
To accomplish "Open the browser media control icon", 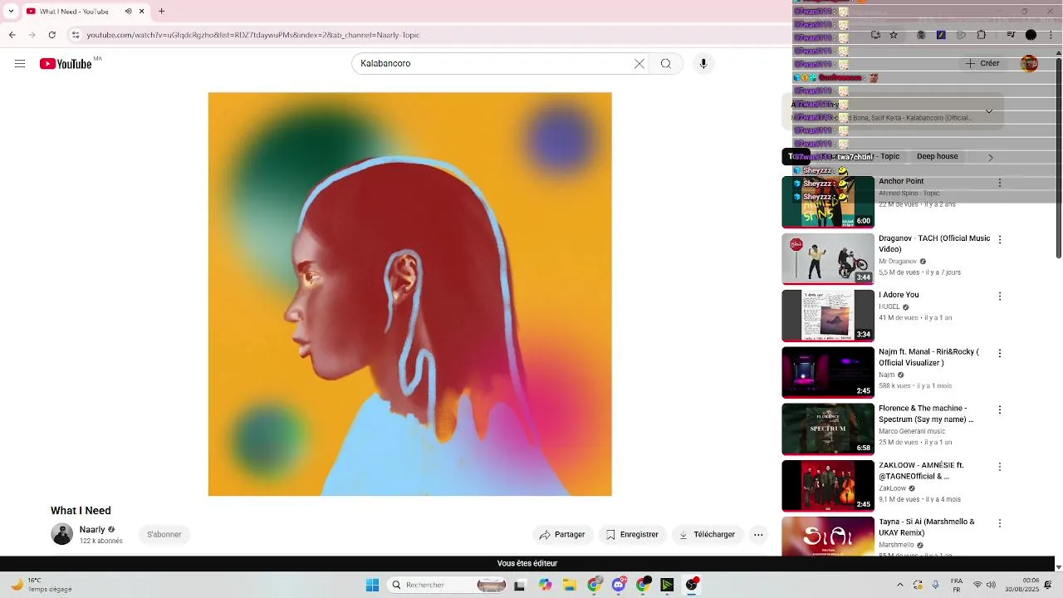I will [x=1011, y=35].
